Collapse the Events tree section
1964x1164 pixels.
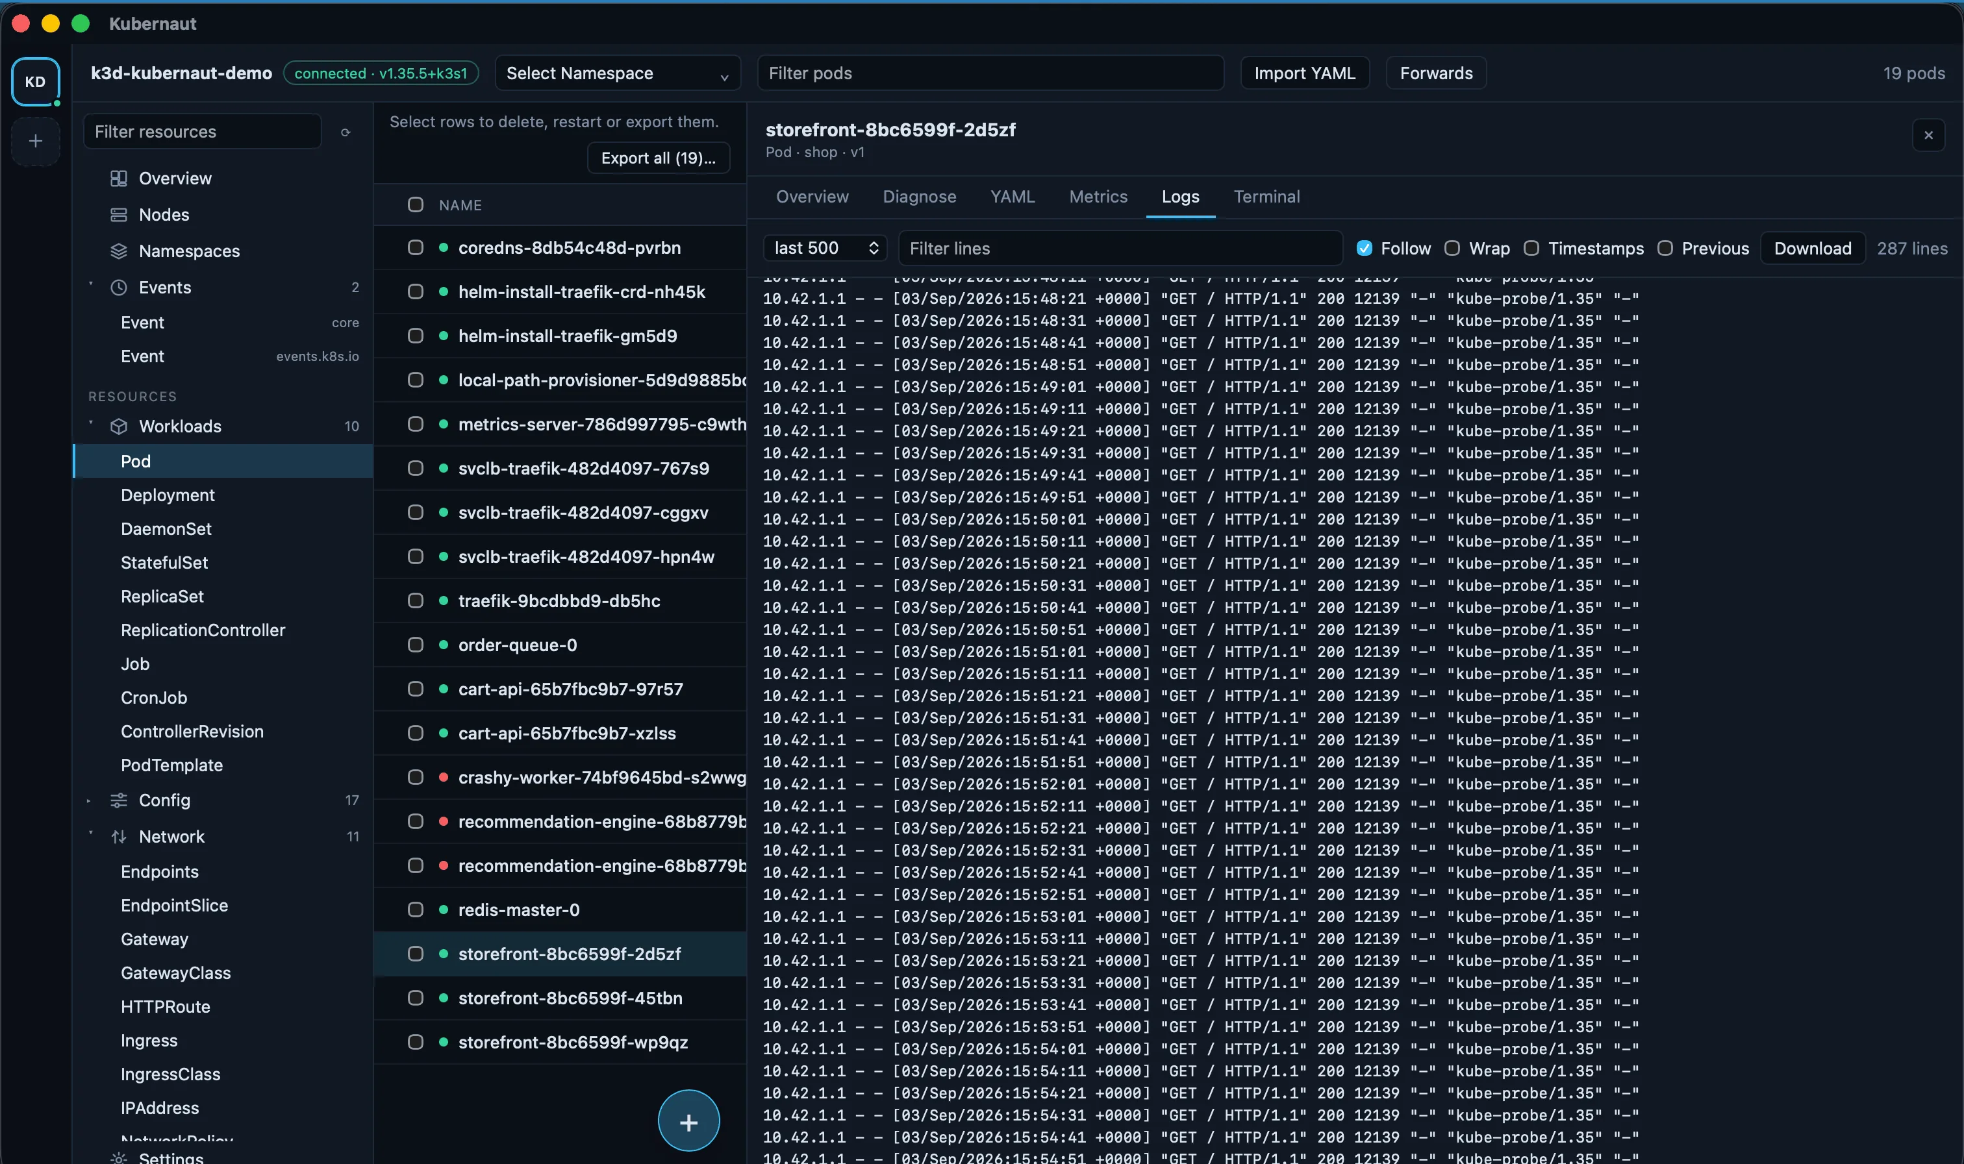[x=90, y=285]
